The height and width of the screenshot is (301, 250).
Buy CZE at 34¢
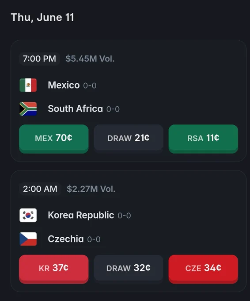[x=203, y=269]
